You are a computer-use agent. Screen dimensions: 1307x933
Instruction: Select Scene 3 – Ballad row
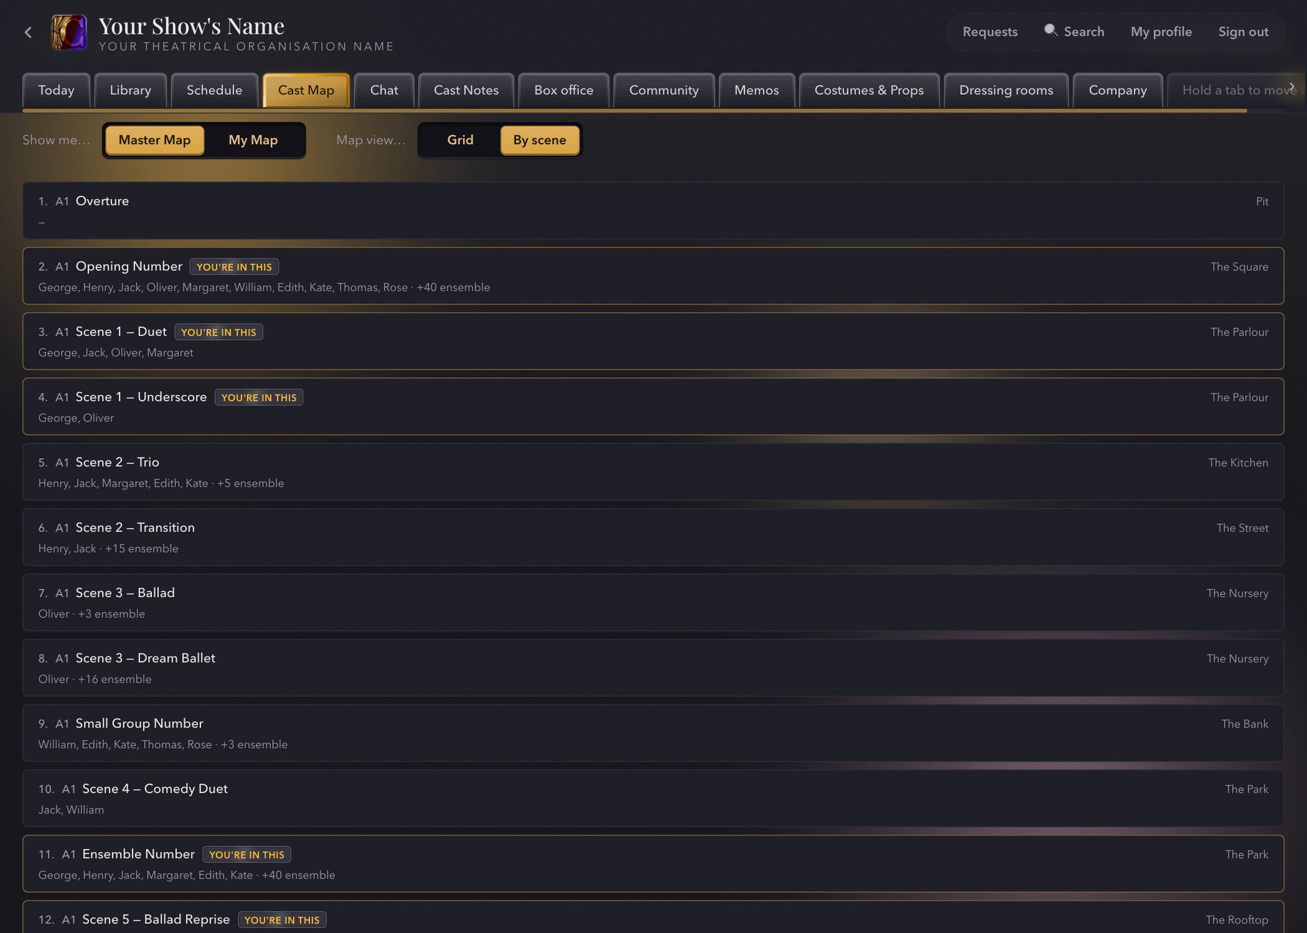653,602
